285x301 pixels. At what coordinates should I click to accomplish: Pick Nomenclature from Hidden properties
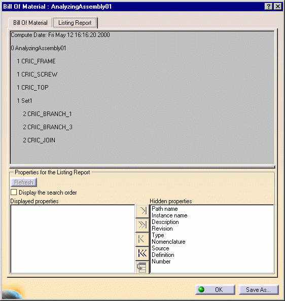click(x=168, y=242)
